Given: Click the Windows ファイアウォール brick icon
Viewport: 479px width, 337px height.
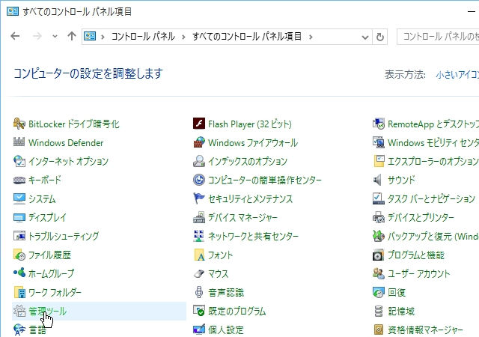Looking at the screenshot, I should pos(199,142).
